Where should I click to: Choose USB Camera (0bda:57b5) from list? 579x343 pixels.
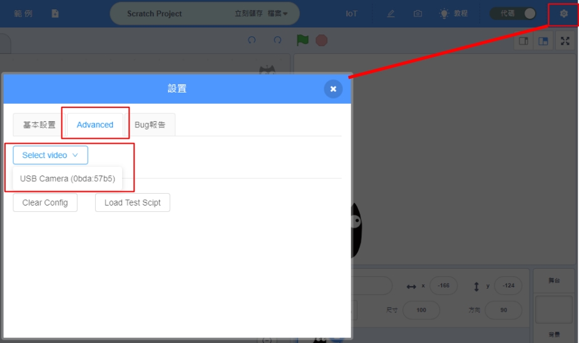68,179
